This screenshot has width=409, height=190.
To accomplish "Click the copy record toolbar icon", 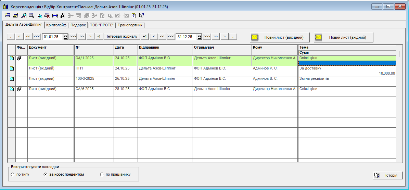I will click(x=39, y=15).
